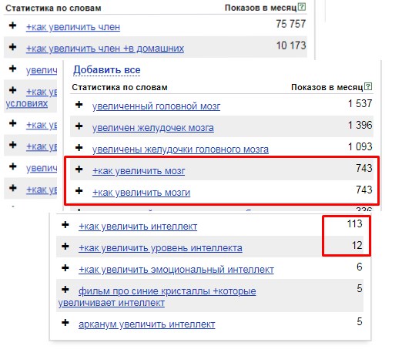412x356 pixels.
Task: Open '+как увеличить мозг' link
Action: (139, 171)
